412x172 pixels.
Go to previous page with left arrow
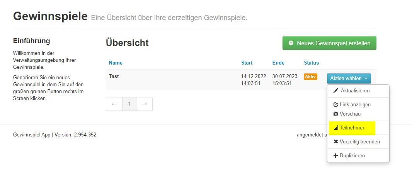114,104
